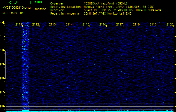The width and height of the screenshot is (176, 112).
Task: Click the yellow meteor label
Action: [40, 9]
